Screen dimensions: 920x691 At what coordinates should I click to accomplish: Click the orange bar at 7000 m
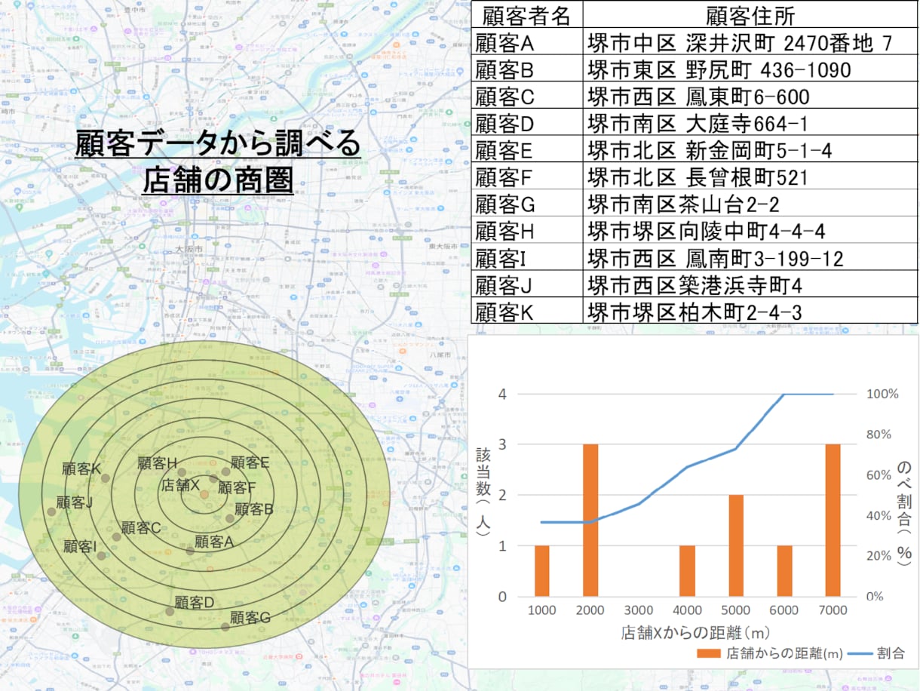pyautogui.click(x=833, y=520)
